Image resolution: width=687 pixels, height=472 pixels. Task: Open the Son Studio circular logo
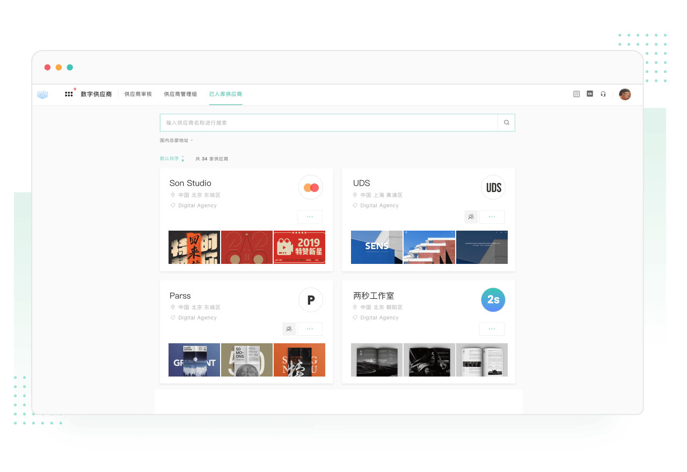[x=311, y=188]
